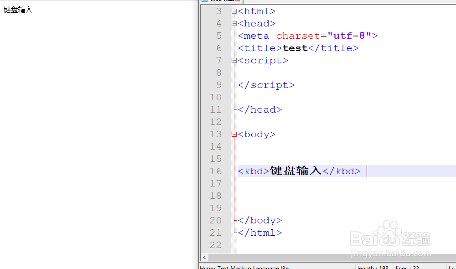
Task: Click the closing body tag
Action: 260,220
